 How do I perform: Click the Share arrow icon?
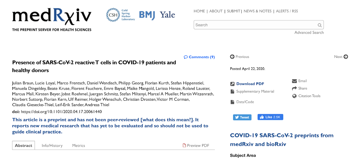tap(294, 88)
